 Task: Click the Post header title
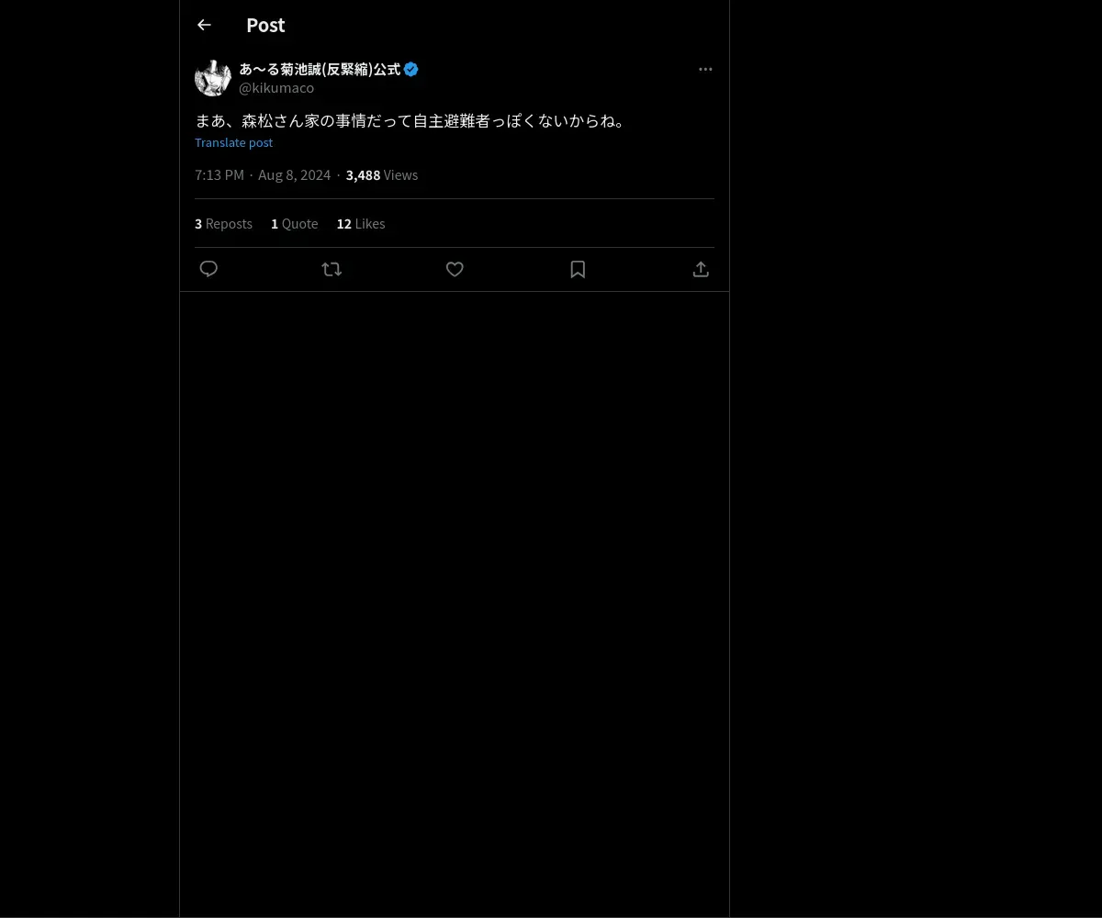tap(265, 25)
